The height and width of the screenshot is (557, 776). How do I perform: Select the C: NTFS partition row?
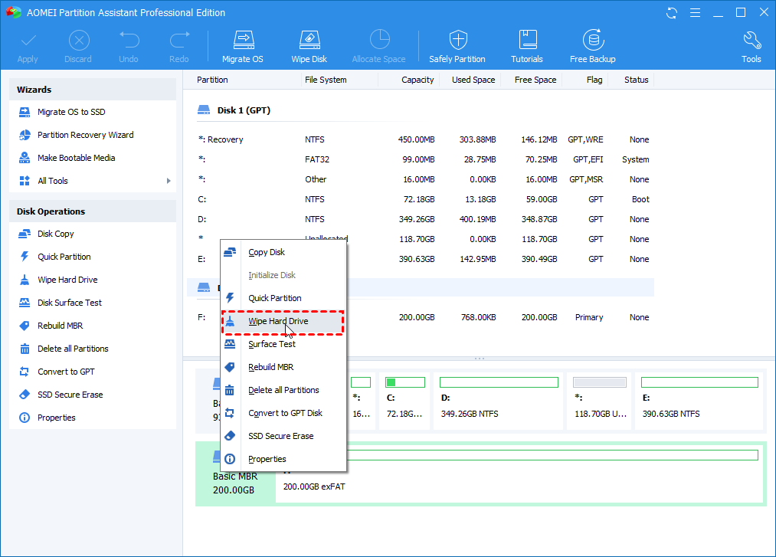[421, 199]
